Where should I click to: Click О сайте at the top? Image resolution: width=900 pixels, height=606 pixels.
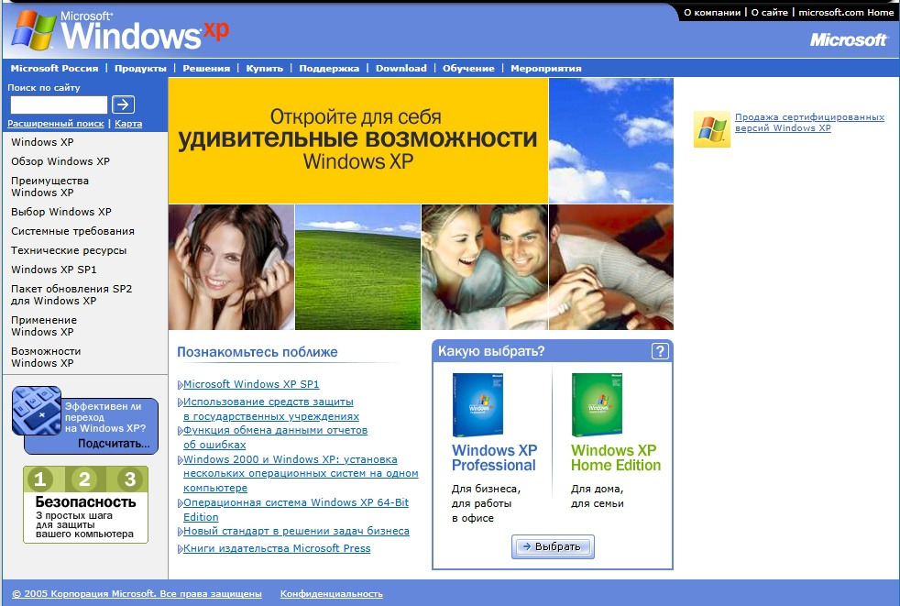(x=770, y=12)
